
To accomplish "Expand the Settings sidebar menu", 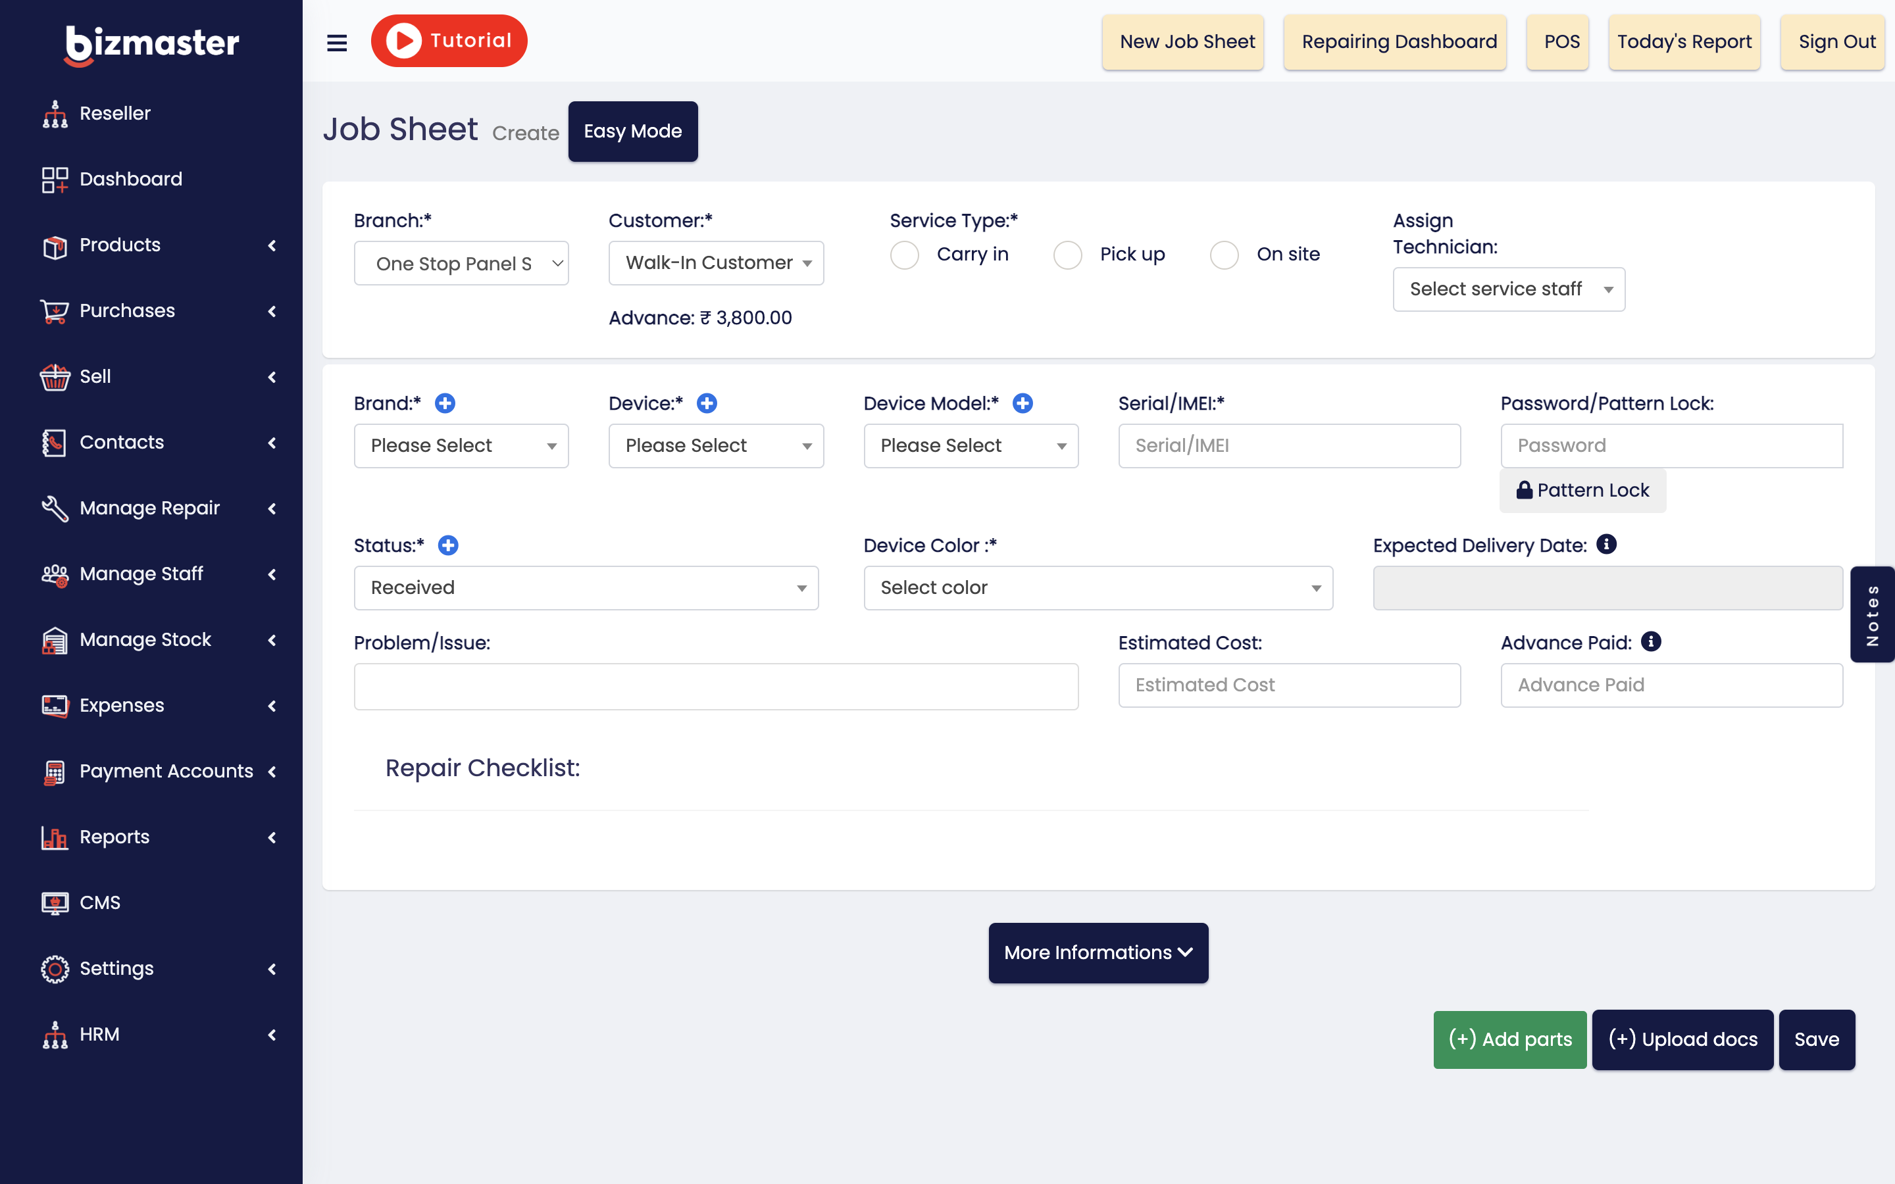I will [272, 969].
